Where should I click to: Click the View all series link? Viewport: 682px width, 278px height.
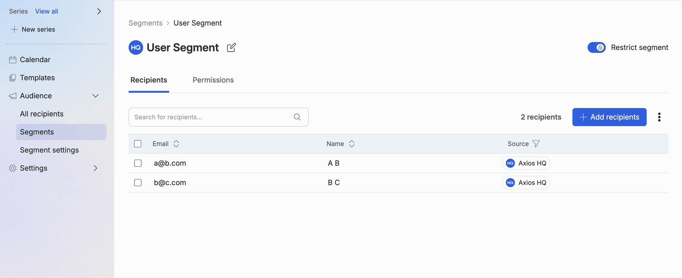pos(47,11)
